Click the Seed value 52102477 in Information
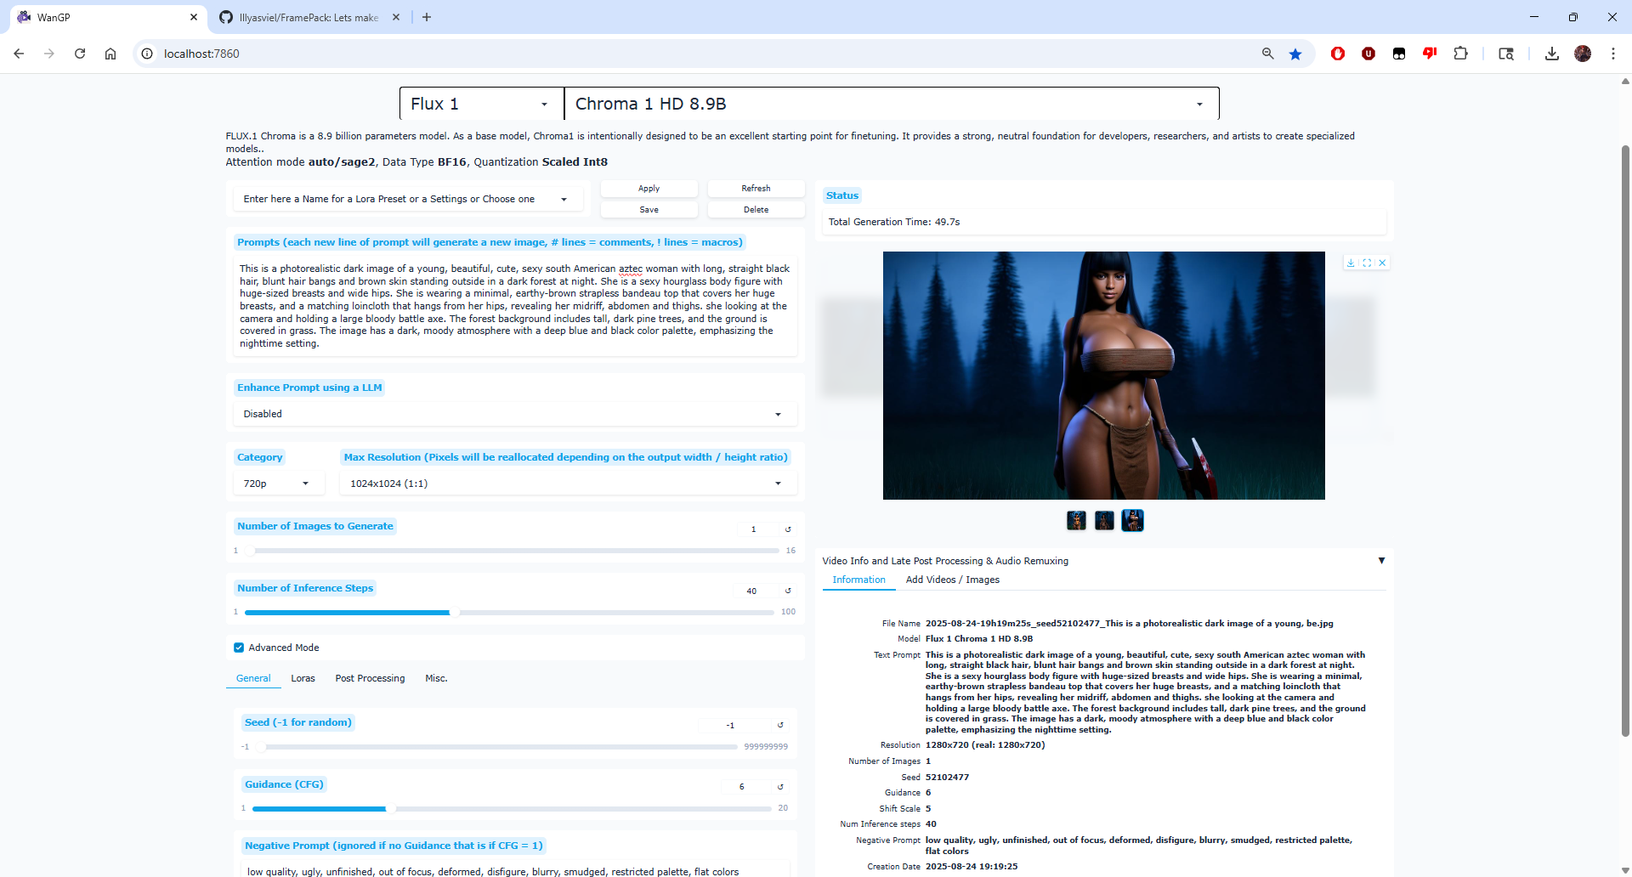The image size is (1632, 877). [x=947, y=777]
